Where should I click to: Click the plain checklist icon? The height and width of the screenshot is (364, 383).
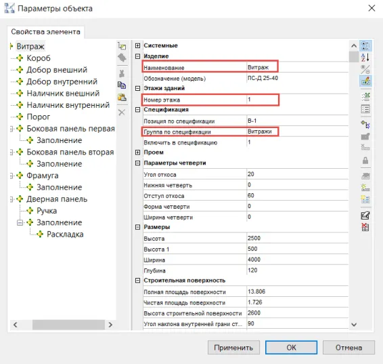tap(365, 109)
